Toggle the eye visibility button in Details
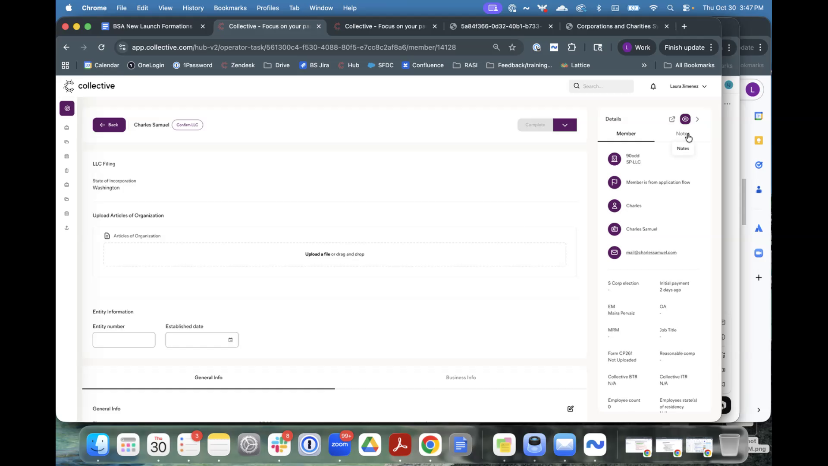 pos(685,119)
